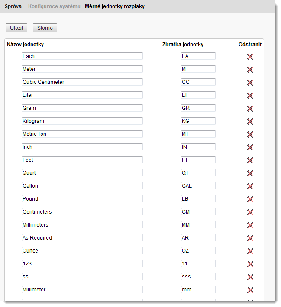The image size is (281, 307).
Task: Click the Centimeters name field
Action: click(x=82, y=211)
